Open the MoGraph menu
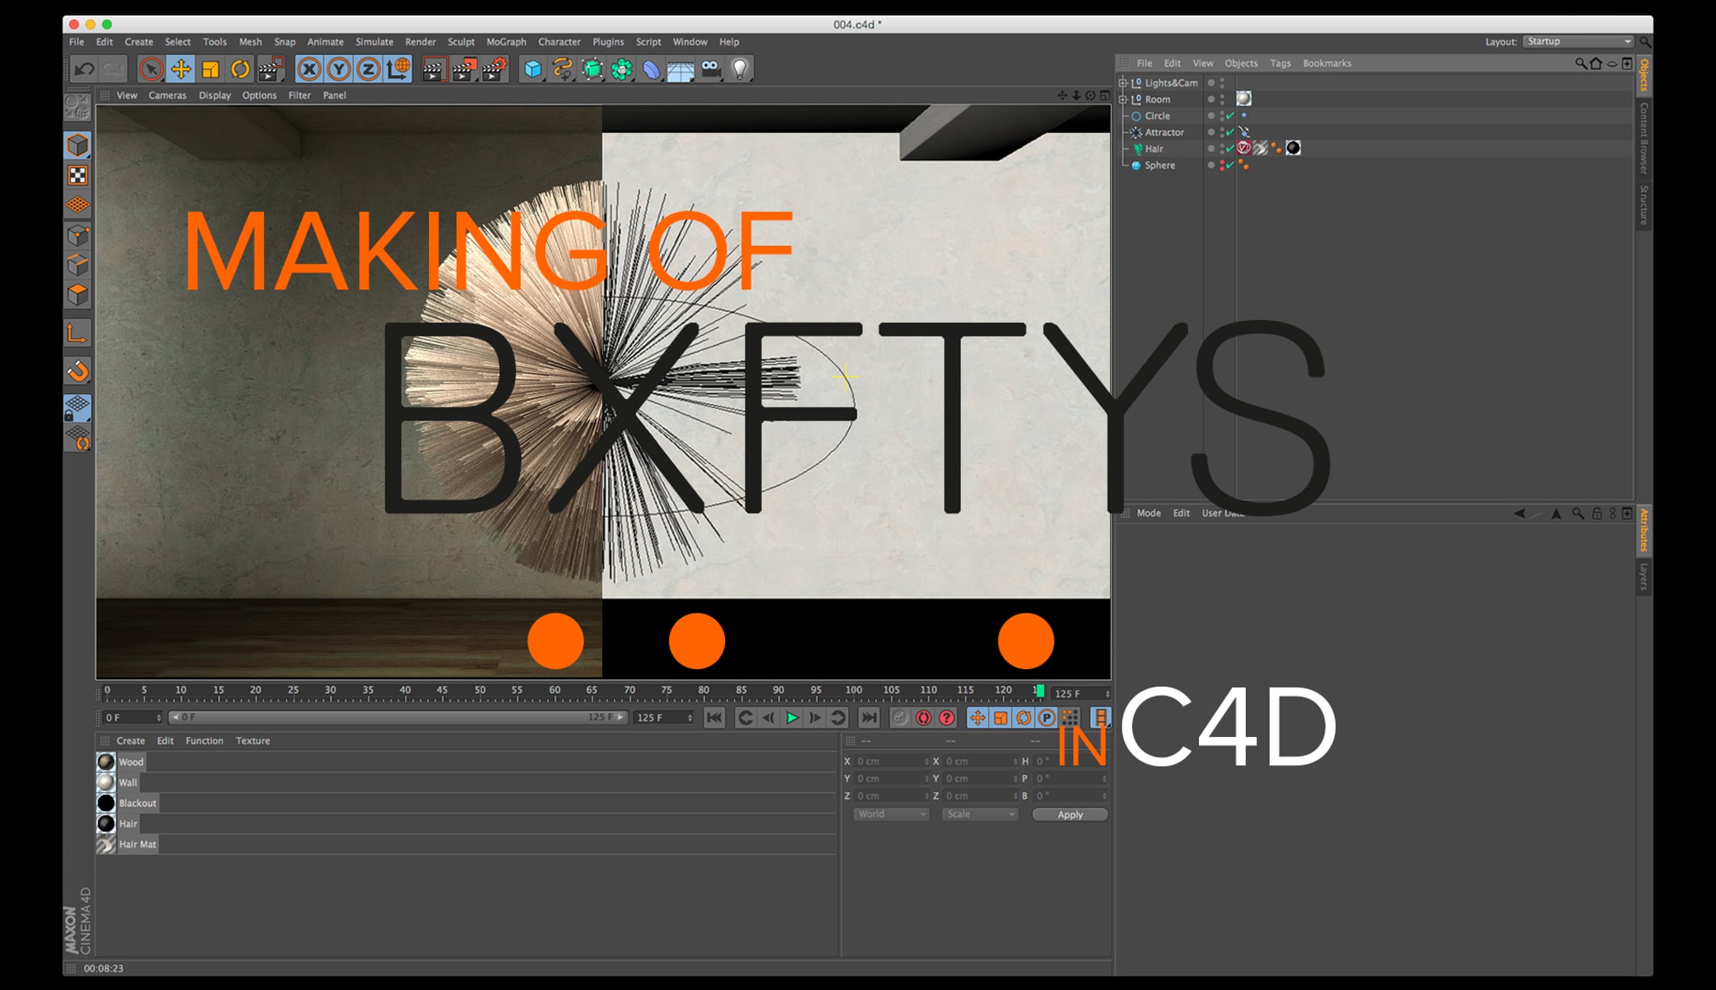 (x=506, y=42)
